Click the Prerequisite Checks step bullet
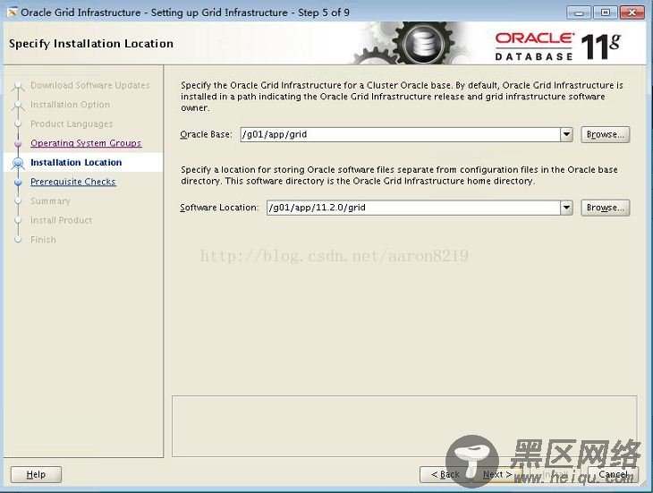653x493 pixels. [x=18, y=183]
